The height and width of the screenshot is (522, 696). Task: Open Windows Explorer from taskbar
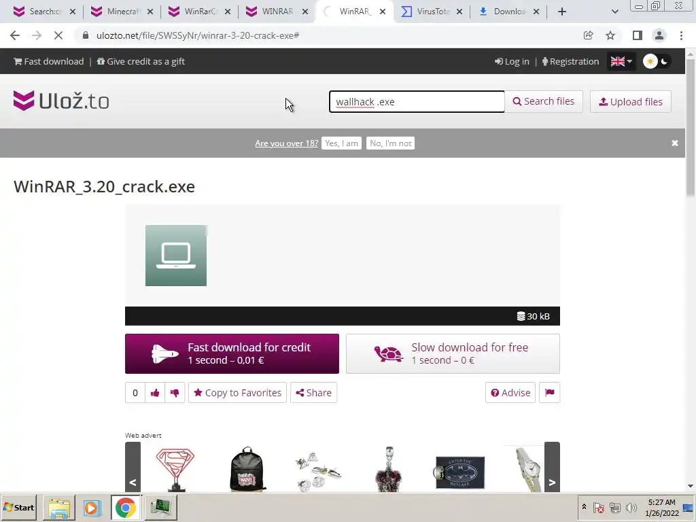coord(58,507)
